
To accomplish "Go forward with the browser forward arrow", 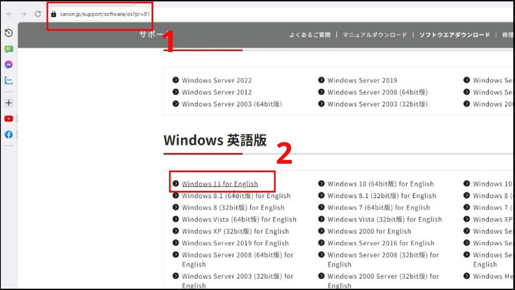I will (24, 14).
